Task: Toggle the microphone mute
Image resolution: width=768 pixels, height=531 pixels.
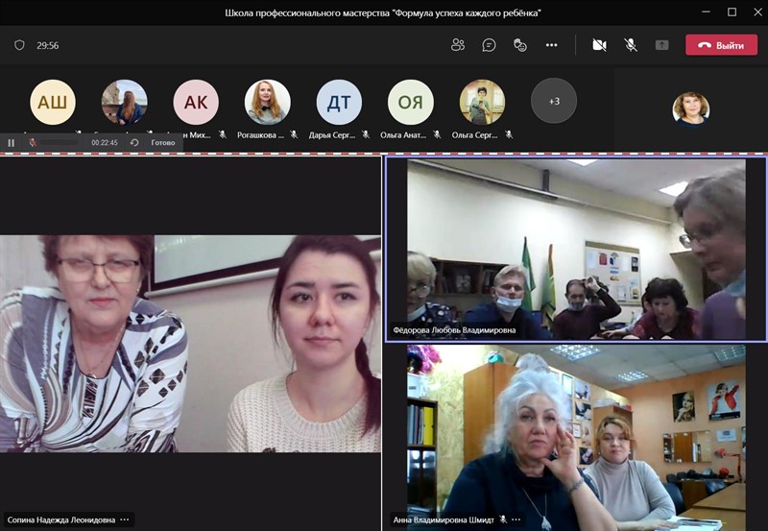Action: pyautogui.click(x=631, y=45)
